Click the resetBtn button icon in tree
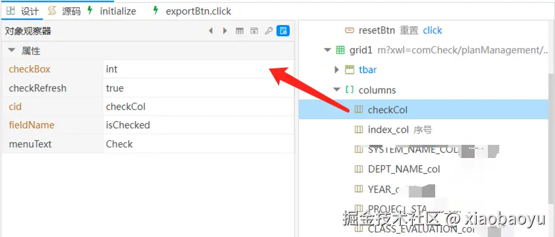The width and height of the screenshot is (555, 237). 349,30
